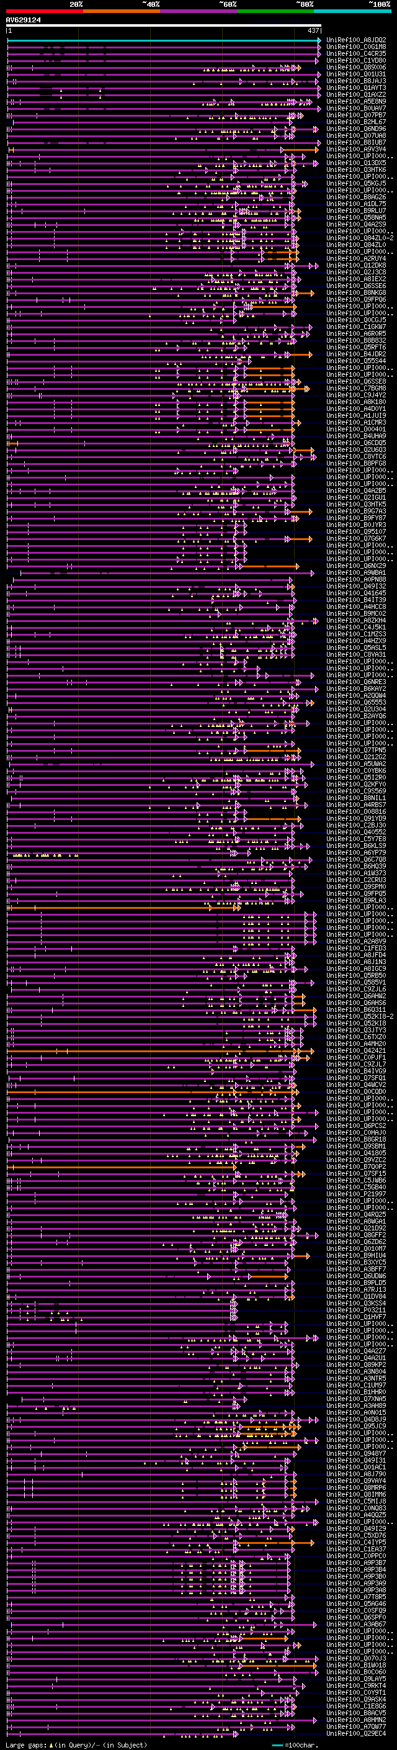
Task: Open hit UniRef100_Q12DK8
Action: (356, 265)
